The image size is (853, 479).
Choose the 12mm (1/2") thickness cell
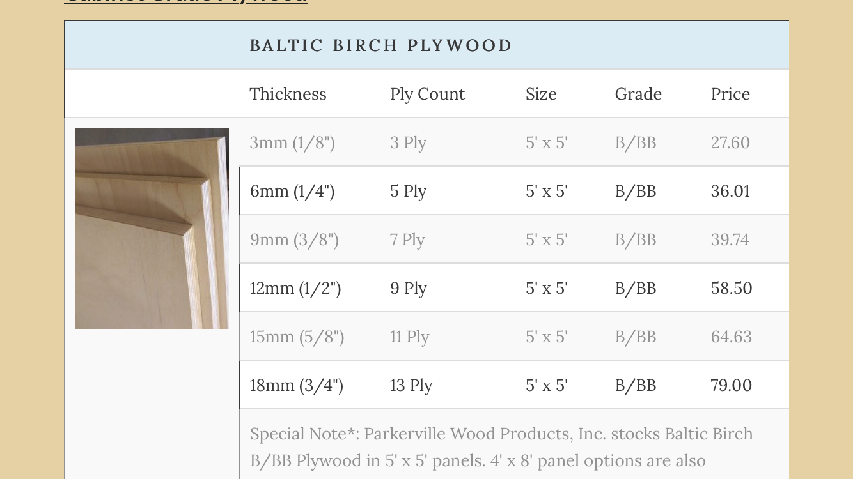(x=295, y=288)
